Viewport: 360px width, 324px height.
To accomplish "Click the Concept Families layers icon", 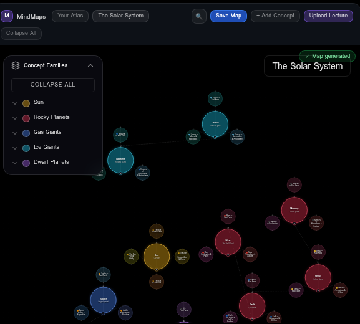I will (x=16, y=65).
